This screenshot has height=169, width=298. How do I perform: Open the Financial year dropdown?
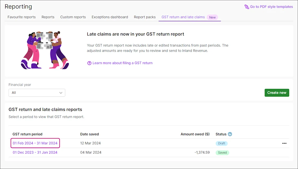click(37, 93)
